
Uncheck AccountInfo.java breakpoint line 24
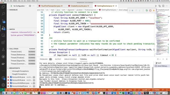click(x=11, y=77)
